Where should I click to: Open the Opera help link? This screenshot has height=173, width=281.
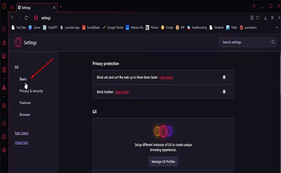pyautogui.click(x=21, y=142)
